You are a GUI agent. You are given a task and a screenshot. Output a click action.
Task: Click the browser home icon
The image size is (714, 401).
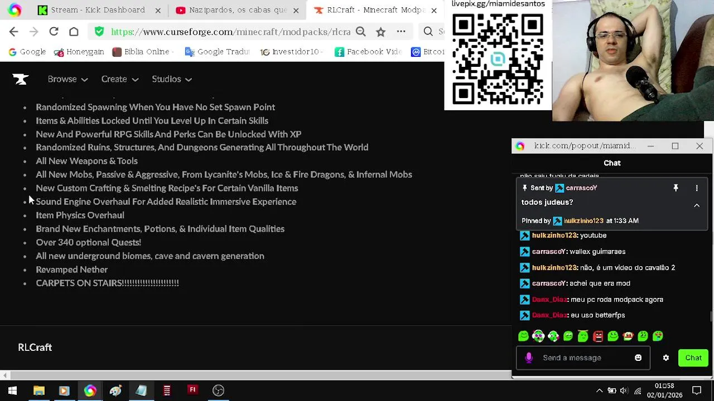[x=74, y=32]
